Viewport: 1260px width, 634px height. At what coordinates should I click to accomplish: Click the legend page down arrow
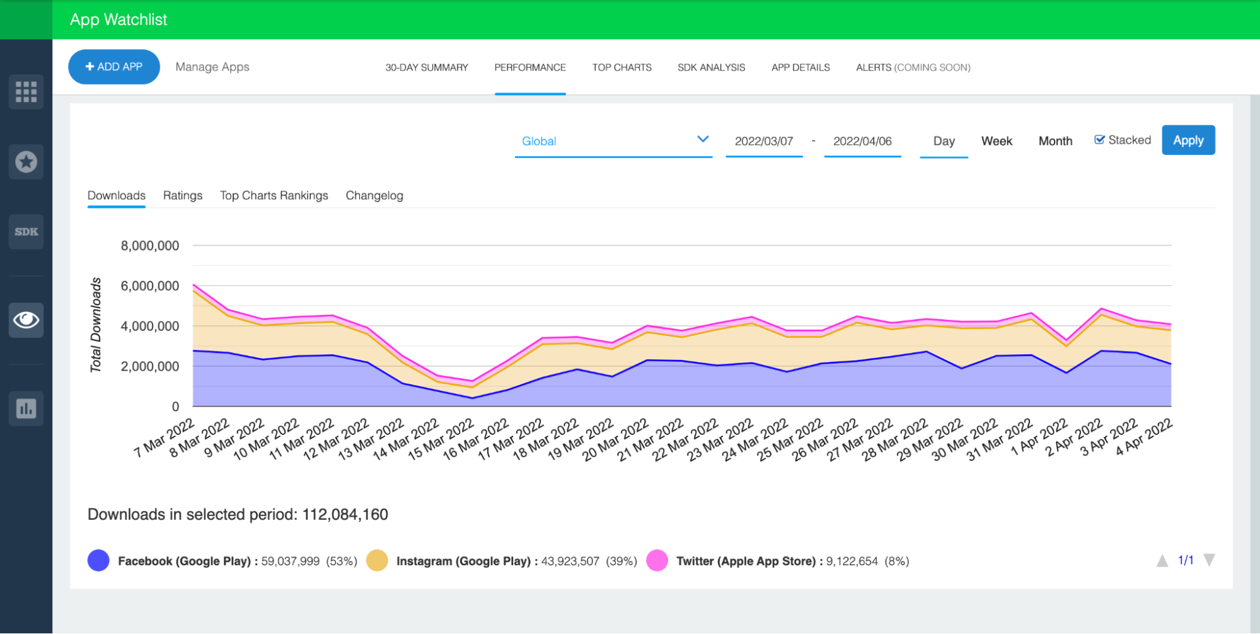[1209, 560]
